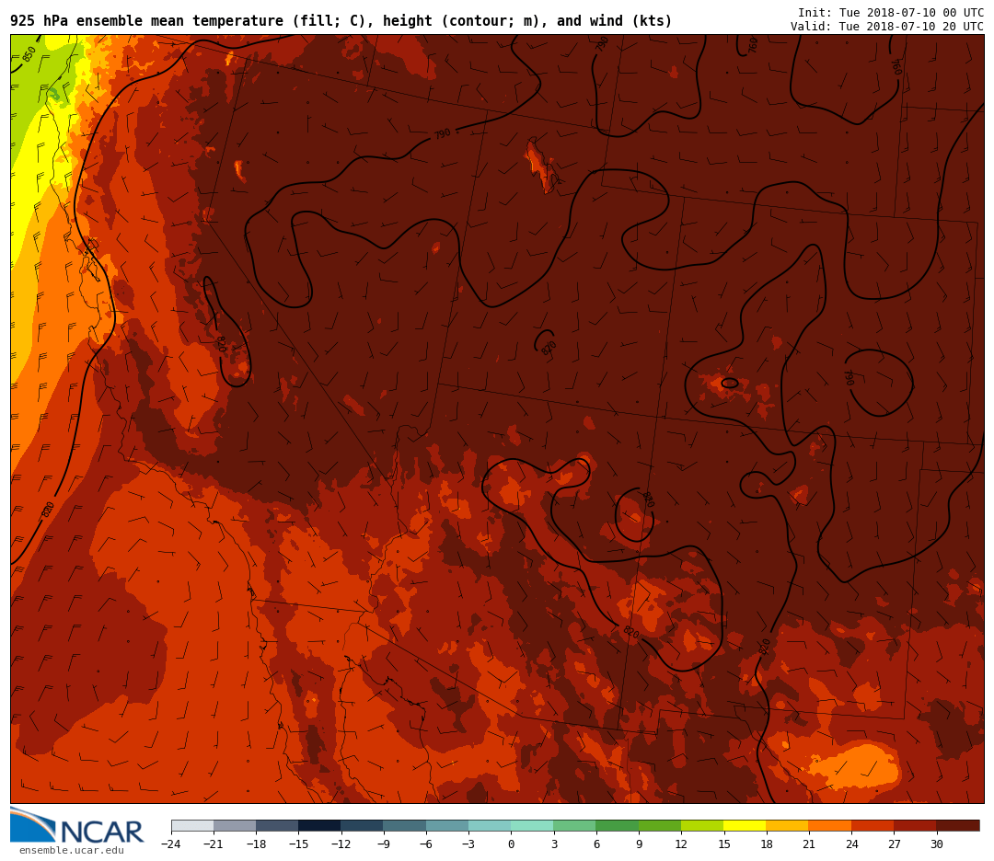This screenshot has width=994, height=861.
Task: Click the colorbar tick label -12
Action: 341,844
